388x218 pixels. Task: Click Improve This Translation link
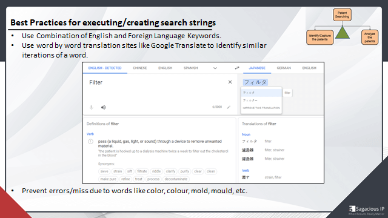tap(261, 108)
